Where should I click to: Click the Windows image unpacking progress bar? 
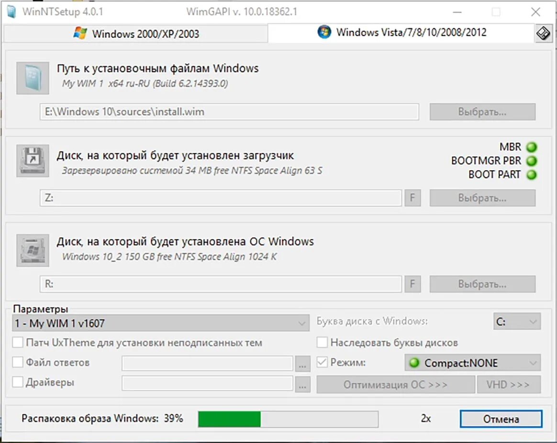pos(288,419)
